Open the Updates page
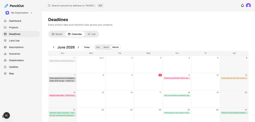The width and height of the screenshot is (255, 122). click(x=14, y=67)
